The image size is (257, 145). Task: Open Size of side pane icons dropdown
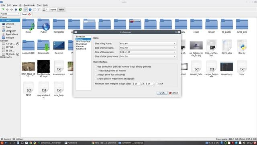[148, 56]
